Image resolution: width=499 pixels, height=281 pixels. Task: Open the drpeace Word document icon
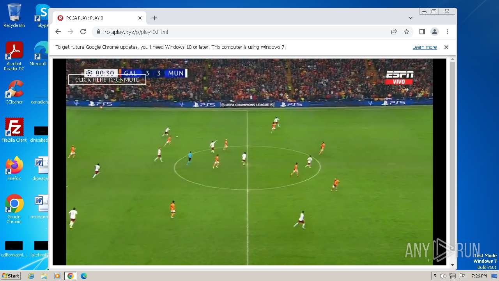click(x=40, y=169)
